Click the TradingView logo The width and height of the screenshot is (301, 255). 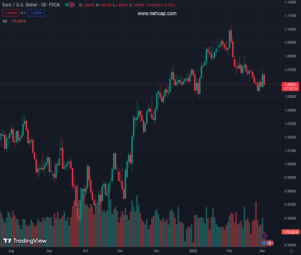click(25, 241)
